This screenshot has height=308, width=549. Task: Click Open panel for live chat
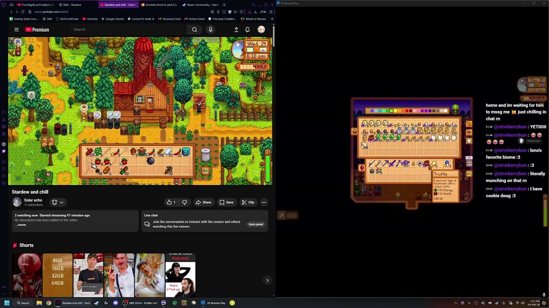[x=256, y=224]
